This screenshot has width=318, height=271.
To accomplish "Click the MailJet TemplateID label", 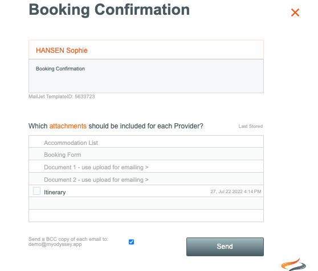I will pyautogui.click(x=62, y=97).
